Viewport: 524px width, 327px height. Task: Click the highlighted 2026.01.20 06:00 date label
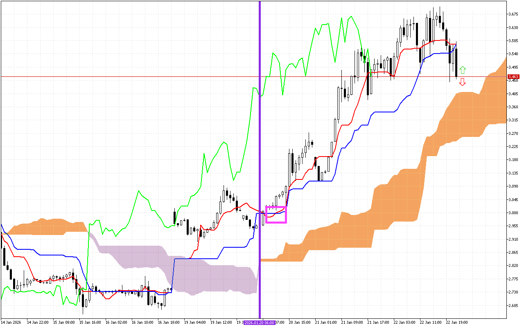(x=259, y=323)
